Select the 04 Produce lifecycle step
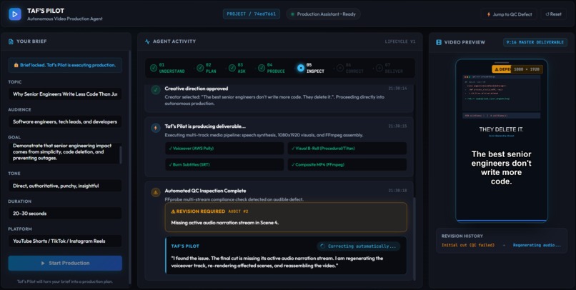 [272, 68]
